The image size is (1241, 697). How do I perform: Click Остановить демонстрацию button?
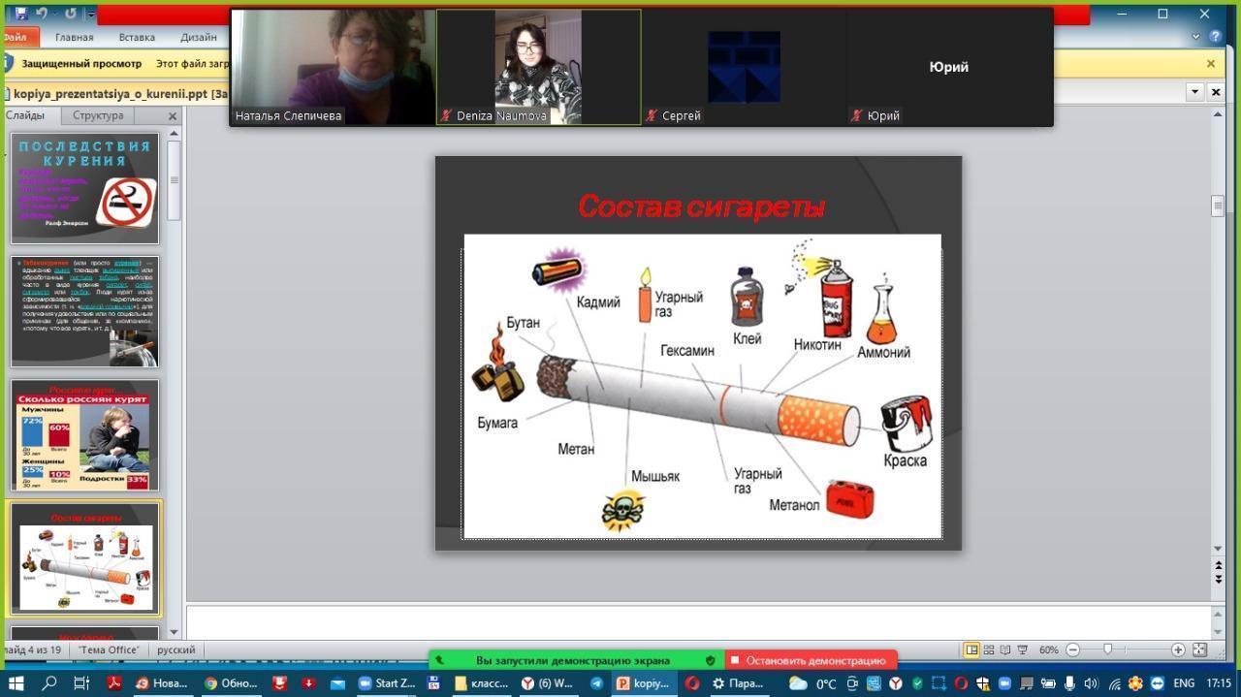coord(811,660)
